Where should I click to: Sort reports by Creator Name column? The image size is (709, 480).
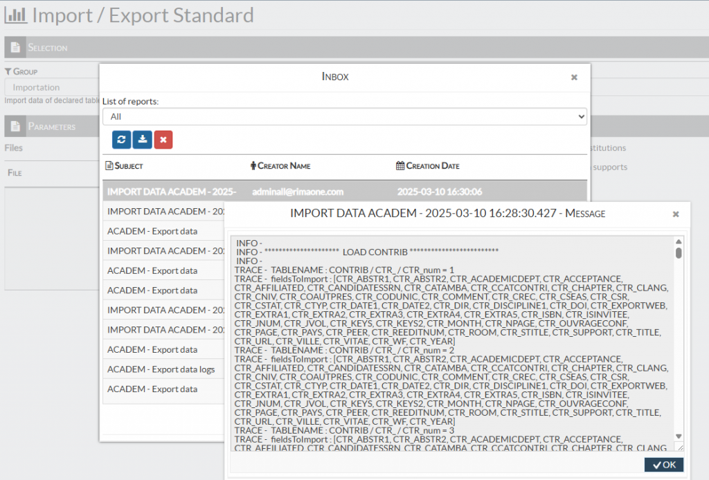[285, 166]
